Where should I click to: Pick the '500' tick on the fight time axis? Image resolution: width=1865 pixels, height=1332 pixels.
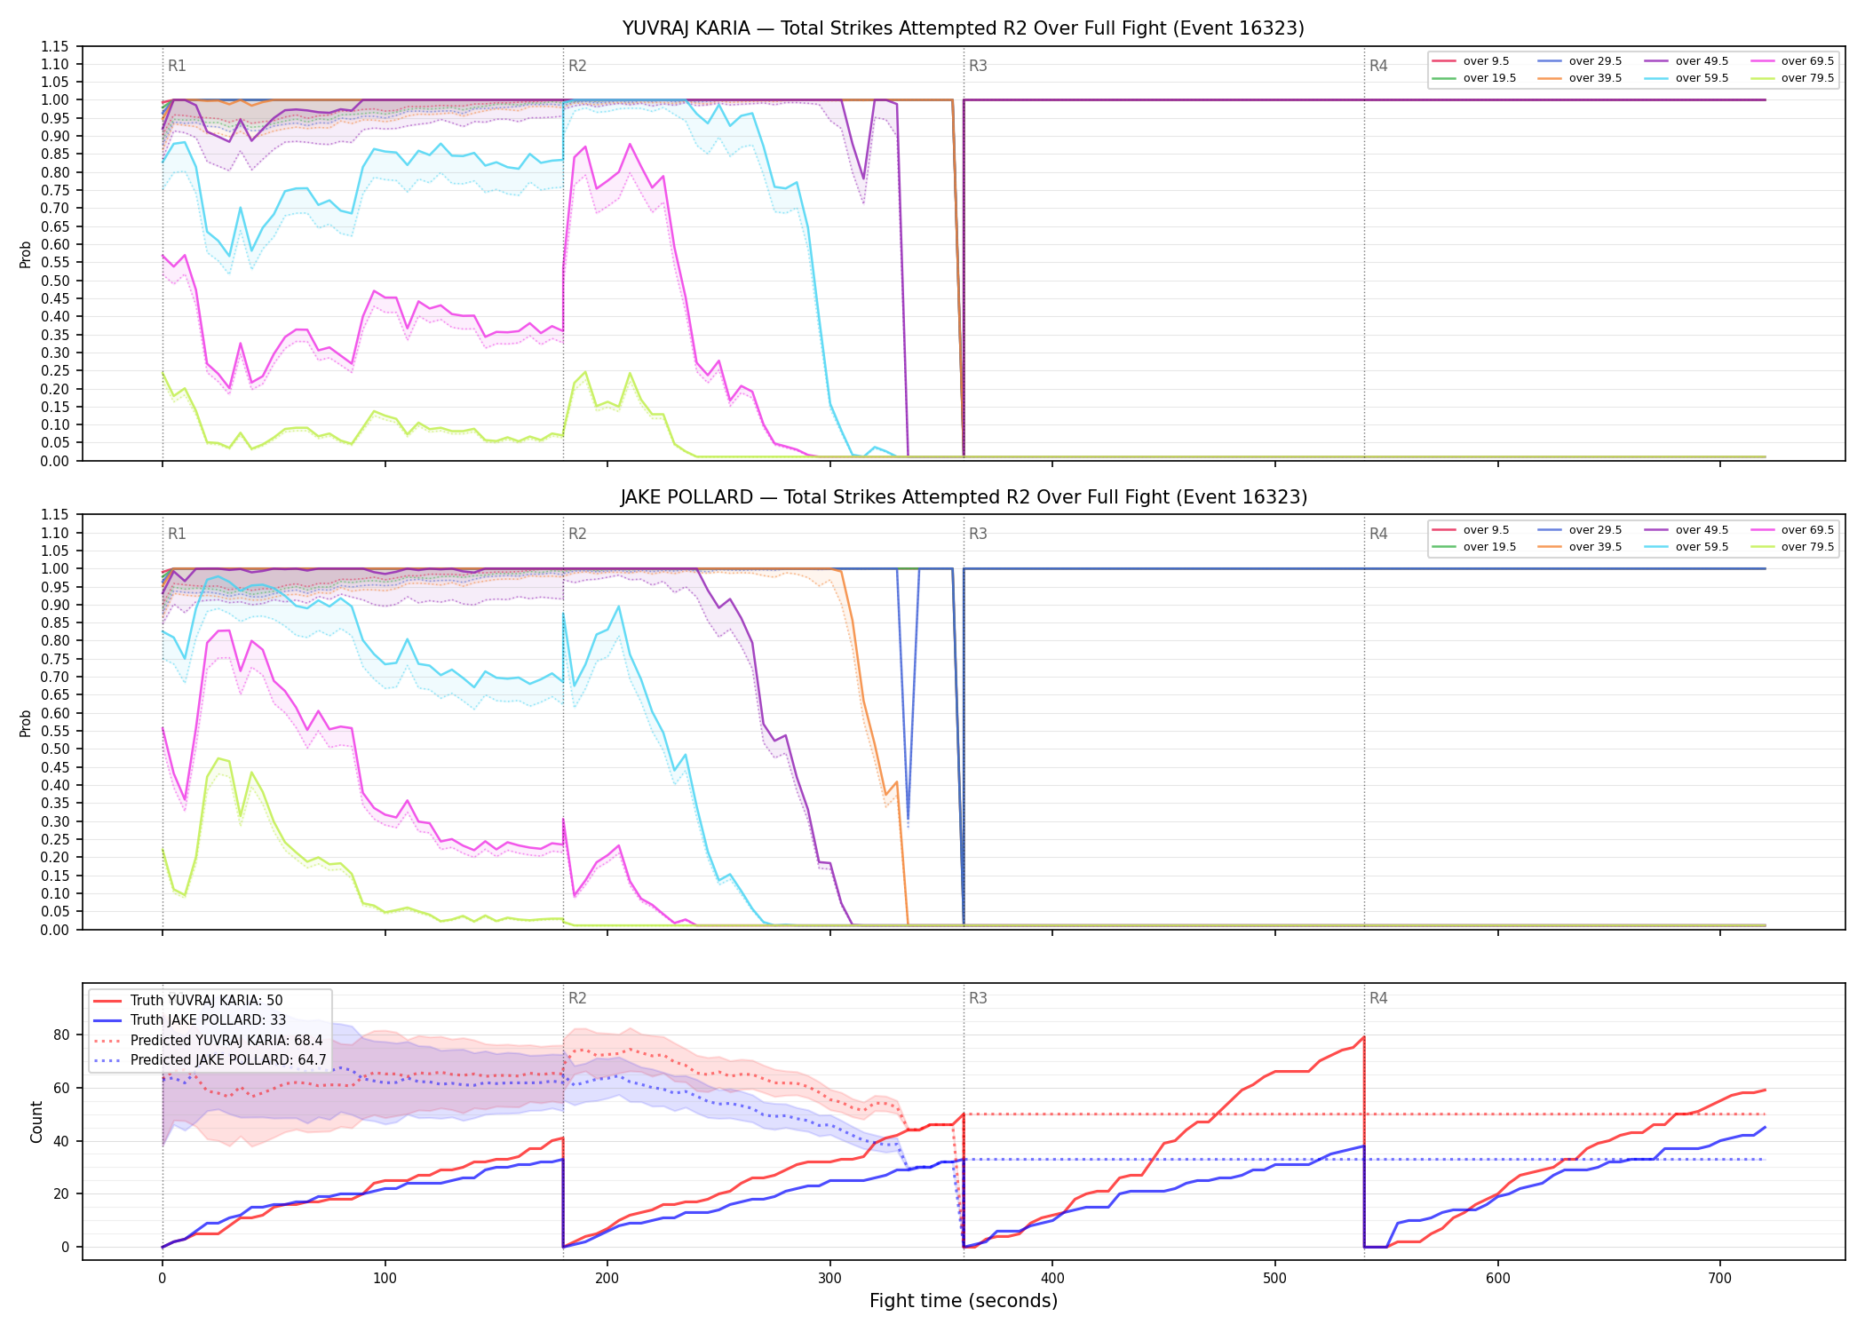[1275, 1278]
